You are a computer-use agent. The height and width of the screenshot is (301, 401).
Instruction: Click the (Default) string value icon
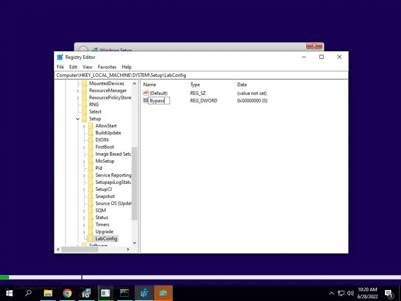(146, 93)
